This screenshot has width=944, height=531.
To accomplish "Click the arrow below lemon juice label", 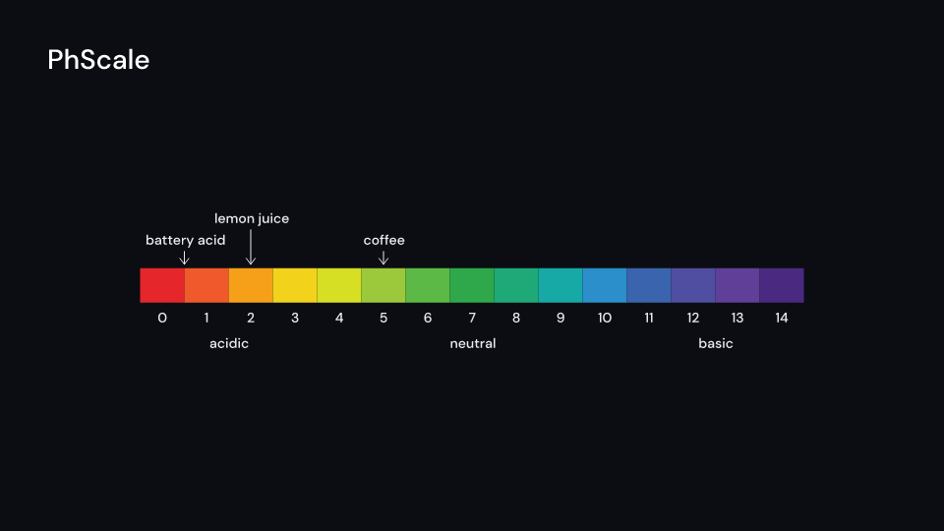I will (x=251, y=247).
